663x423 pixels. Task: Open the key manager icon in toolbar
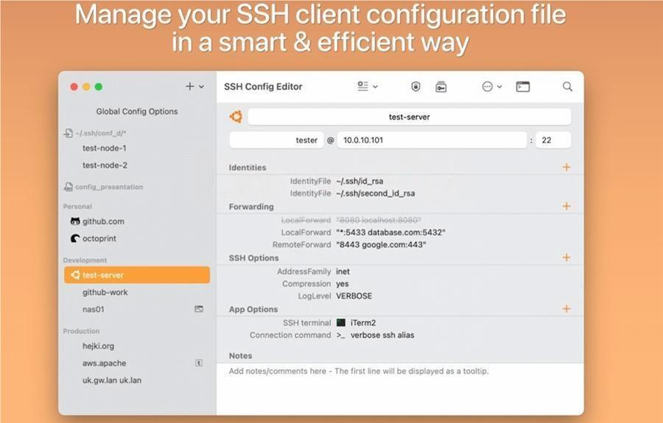441,87
